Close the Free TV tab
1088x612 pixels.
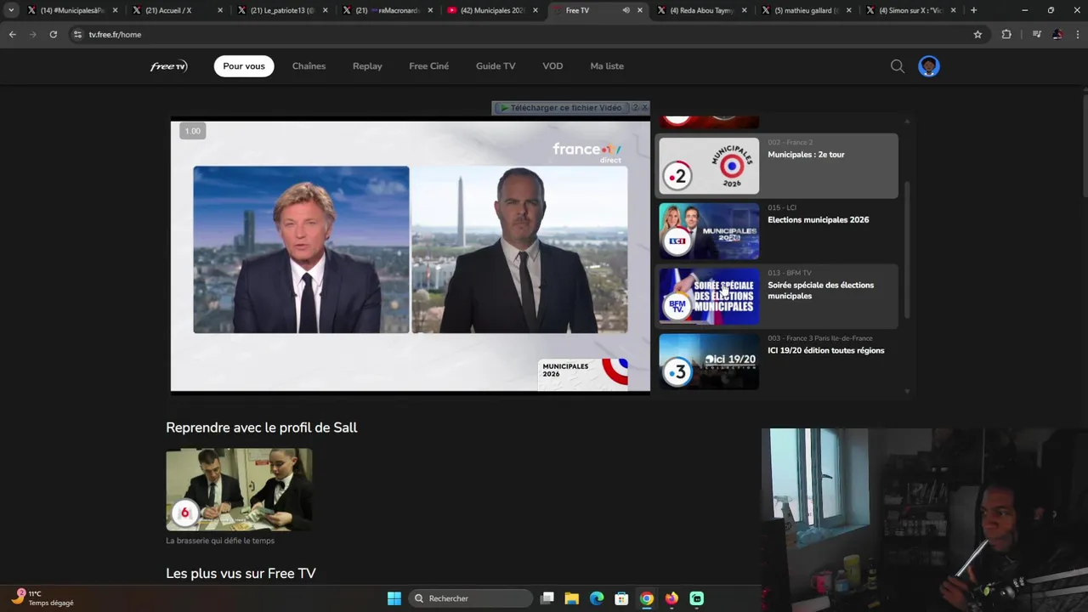pos(640,10)
